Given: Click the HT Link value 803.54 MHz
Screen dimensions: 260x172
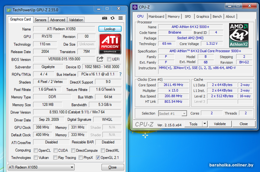Looking at the screenshot, I should point(173,102).
